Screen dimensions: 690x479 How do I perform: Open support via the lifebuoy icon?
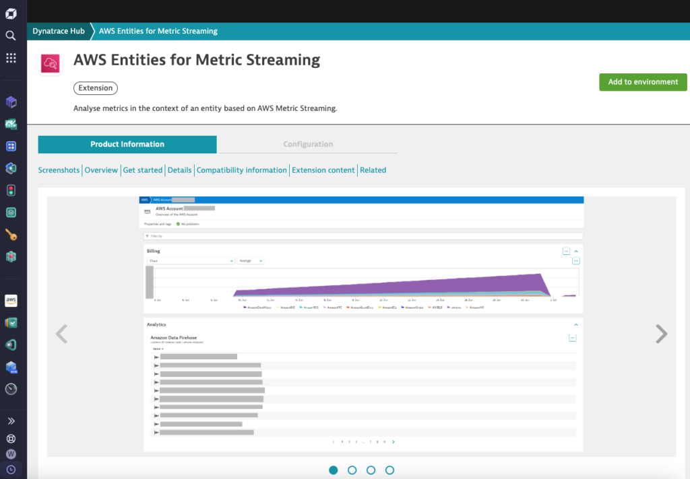coord(11,439)
